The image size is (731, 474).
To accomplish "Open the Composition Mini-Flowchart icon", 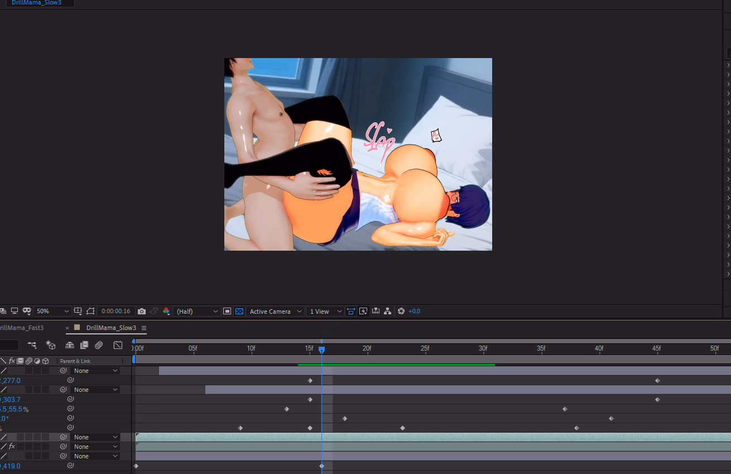I will click(32, 345).
